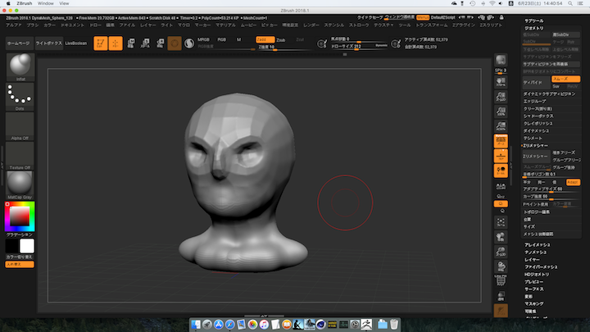Toggle the Dynamic draw size button
This screenshot has width=590, height=332.
(x=381, y=46)
